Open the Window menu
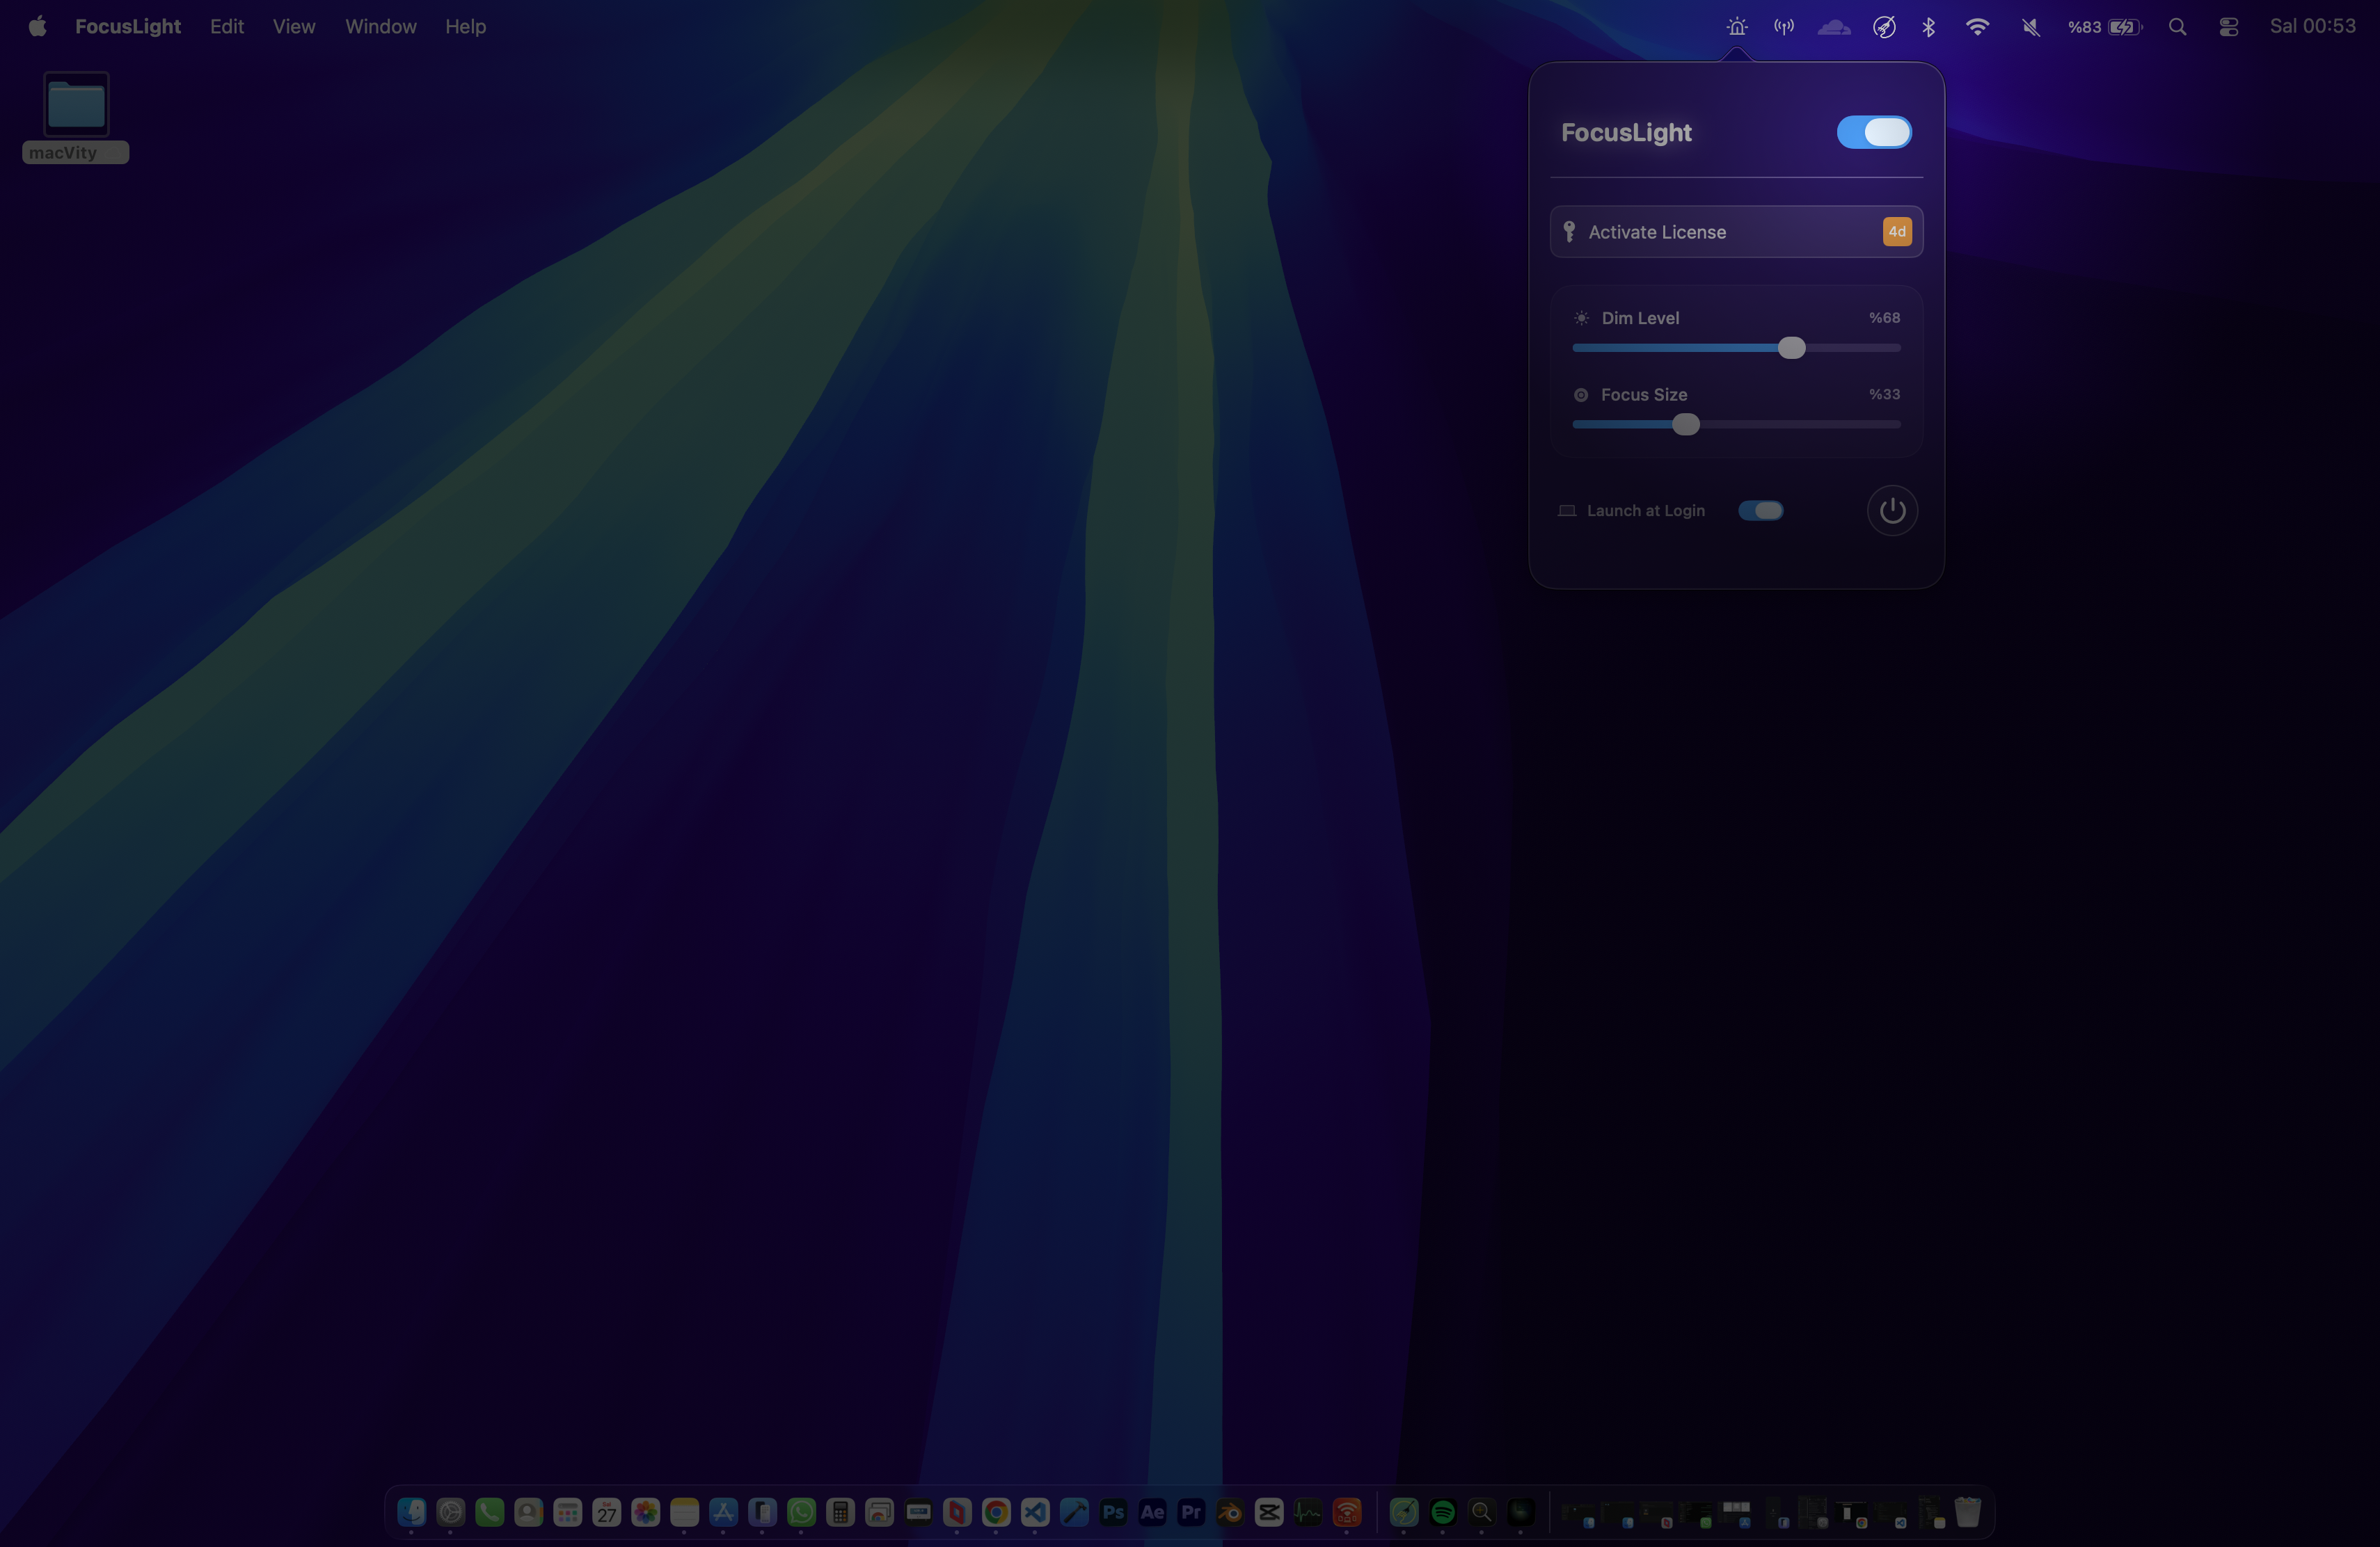The width and height of the screenshot is (2380, 1547). (380, 26)
